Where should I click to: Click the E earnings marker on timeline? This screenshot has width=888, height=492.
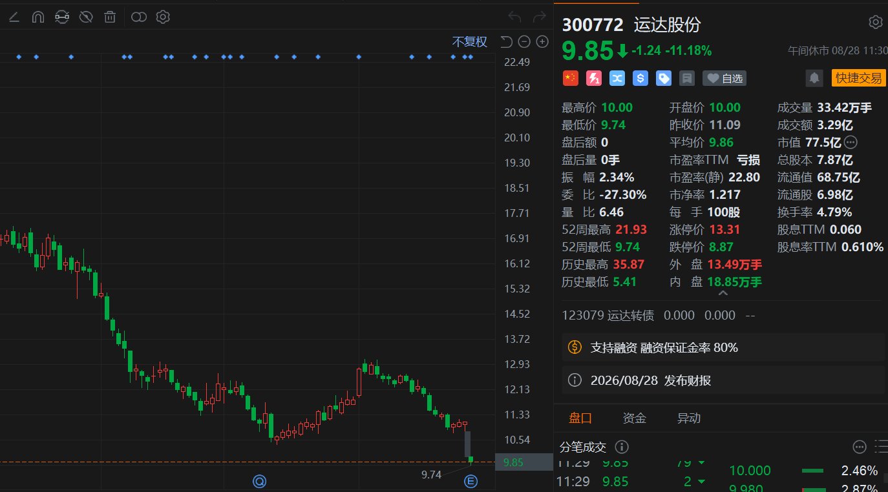(471, 481)
